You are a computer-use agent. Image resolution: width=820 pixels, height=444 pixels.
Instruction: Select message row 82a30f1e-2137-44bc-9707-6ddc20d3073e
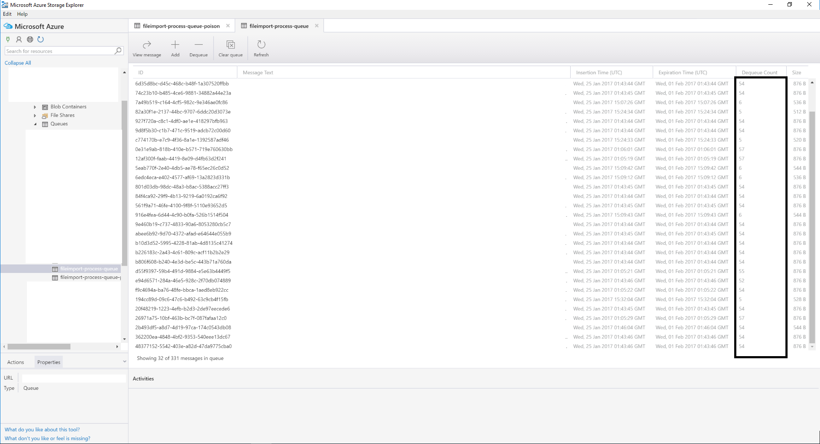coord(470,112)
